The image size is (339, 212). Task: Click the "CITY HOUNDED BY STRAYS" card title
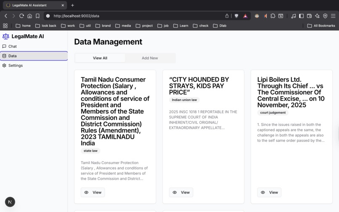click(199, 86)
